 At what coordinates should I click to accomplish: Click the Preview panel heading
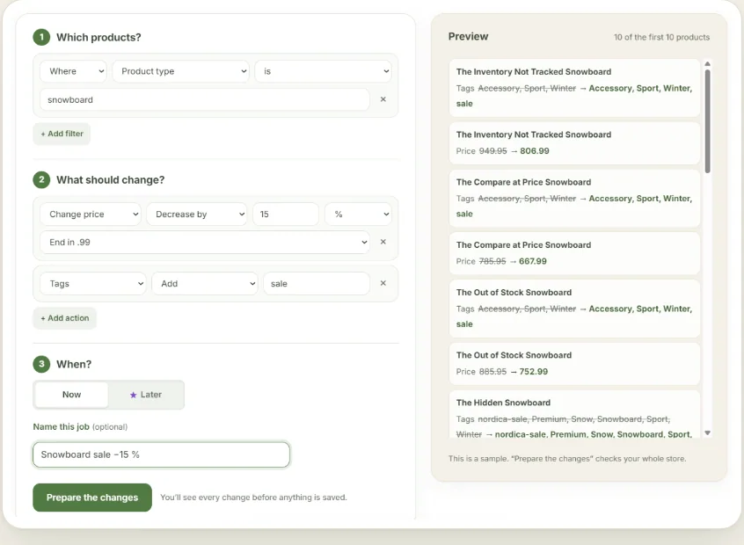pyautogui.click(x=469, y=37)
